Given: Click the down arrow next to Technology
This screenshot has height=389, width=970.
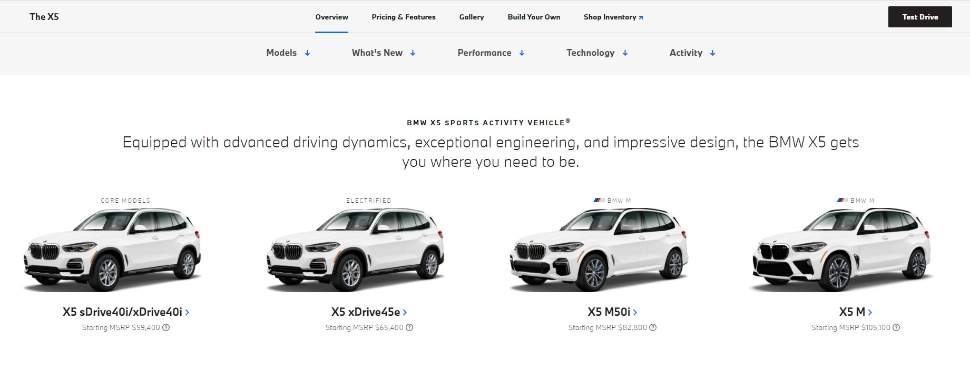Looking at the screenshot, I should (x=625, y=53).
